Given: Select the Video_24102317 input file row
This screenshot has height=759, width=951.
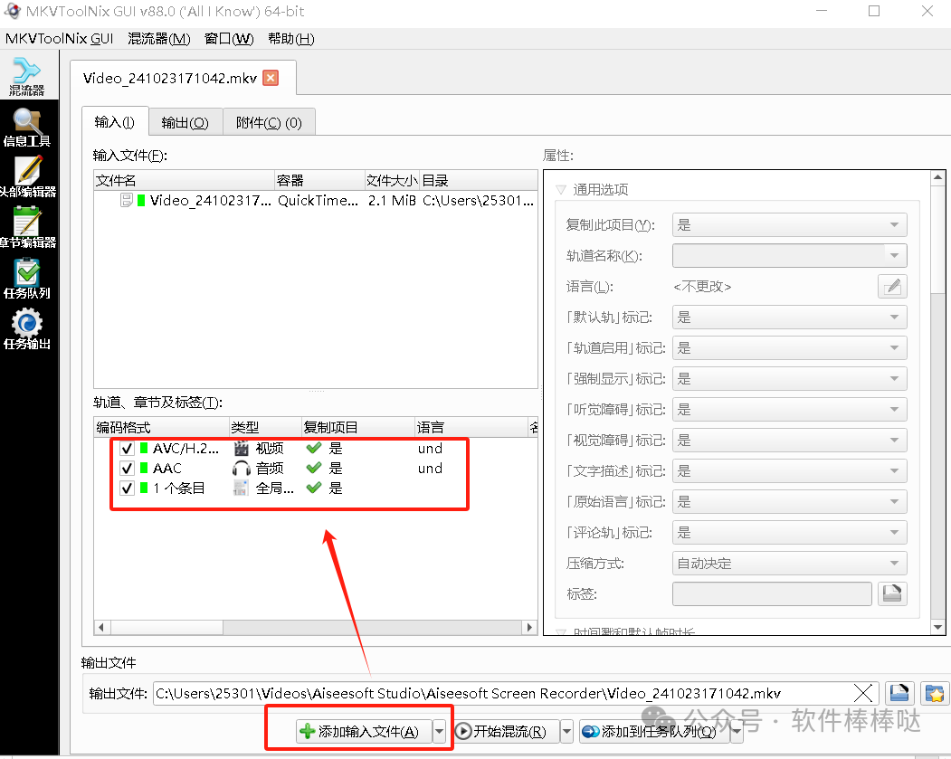Looking at the screenshot, I should tap(316, 200).
